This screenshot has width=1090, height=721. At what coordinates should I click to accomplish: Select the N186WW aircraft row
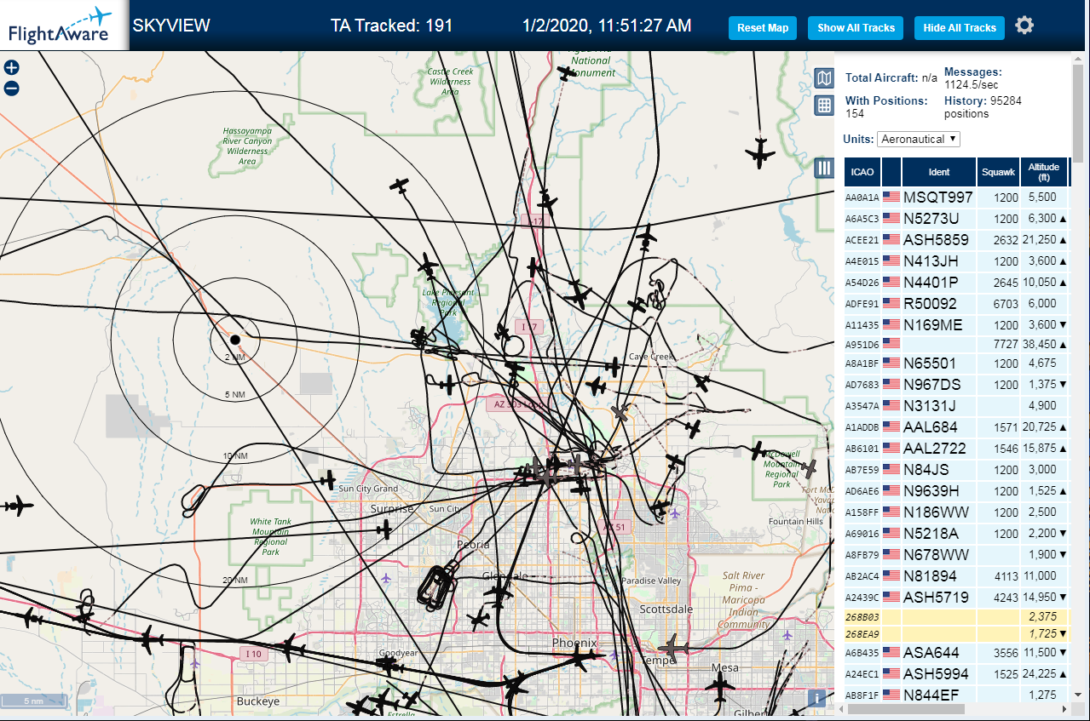point(956,512)
